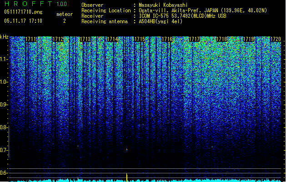
Task: Click the 0.8 frequency axis label
Action: pos(4,127)
